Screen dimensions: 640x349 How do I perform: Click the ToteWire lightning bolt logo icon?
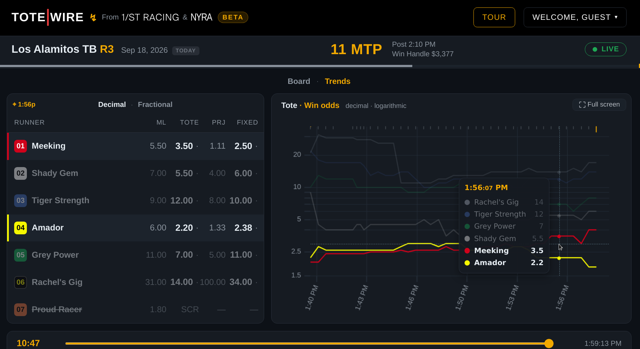pyautogui.click(x=93, y=17)
